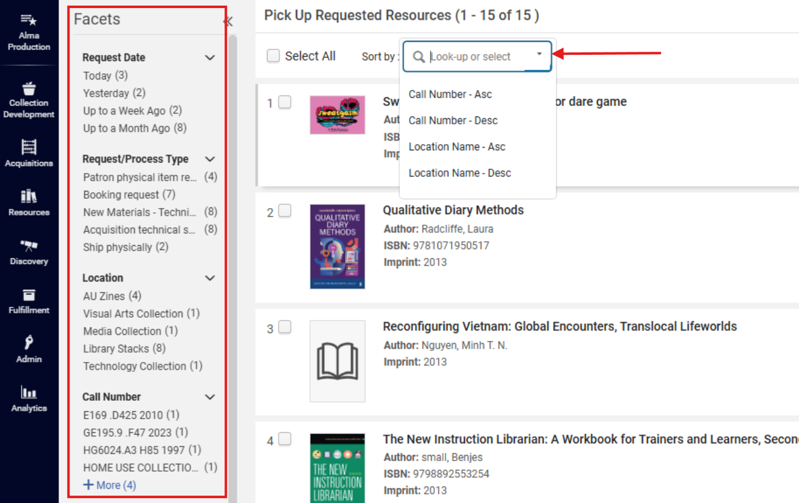Open the Admin key icon
The height and width of the screenshot is (503, 799).
pos(29,343)
